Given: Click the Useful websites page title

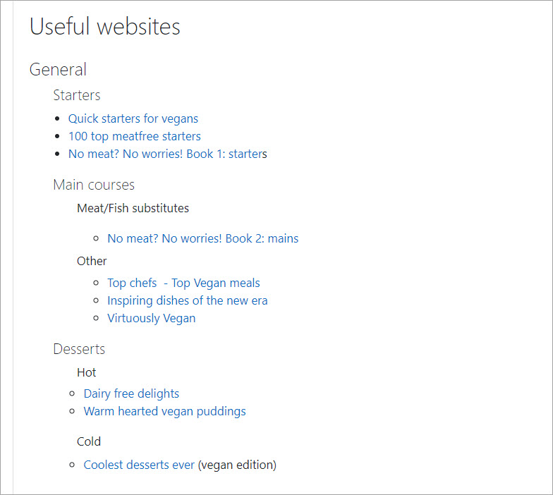Looking at the screenshot, I should click(105, 27).
